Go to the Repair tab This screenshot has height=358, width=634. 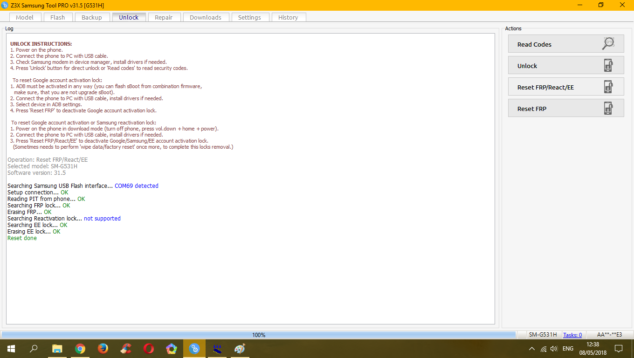pos(164,17)
